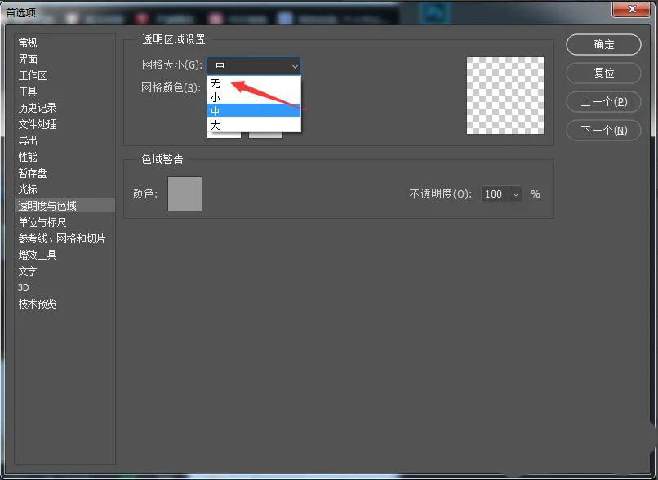
Task: Choose 小 grid size option
Action: pyautogui.click(x=254, y=97)
